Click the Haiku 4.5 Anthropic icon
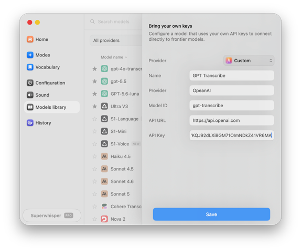301x251 pixels. tap(104, 156)
